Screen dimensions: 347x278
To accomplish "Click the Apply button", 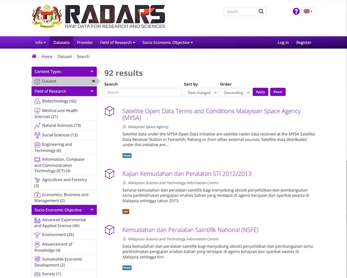I will (260, 92).
